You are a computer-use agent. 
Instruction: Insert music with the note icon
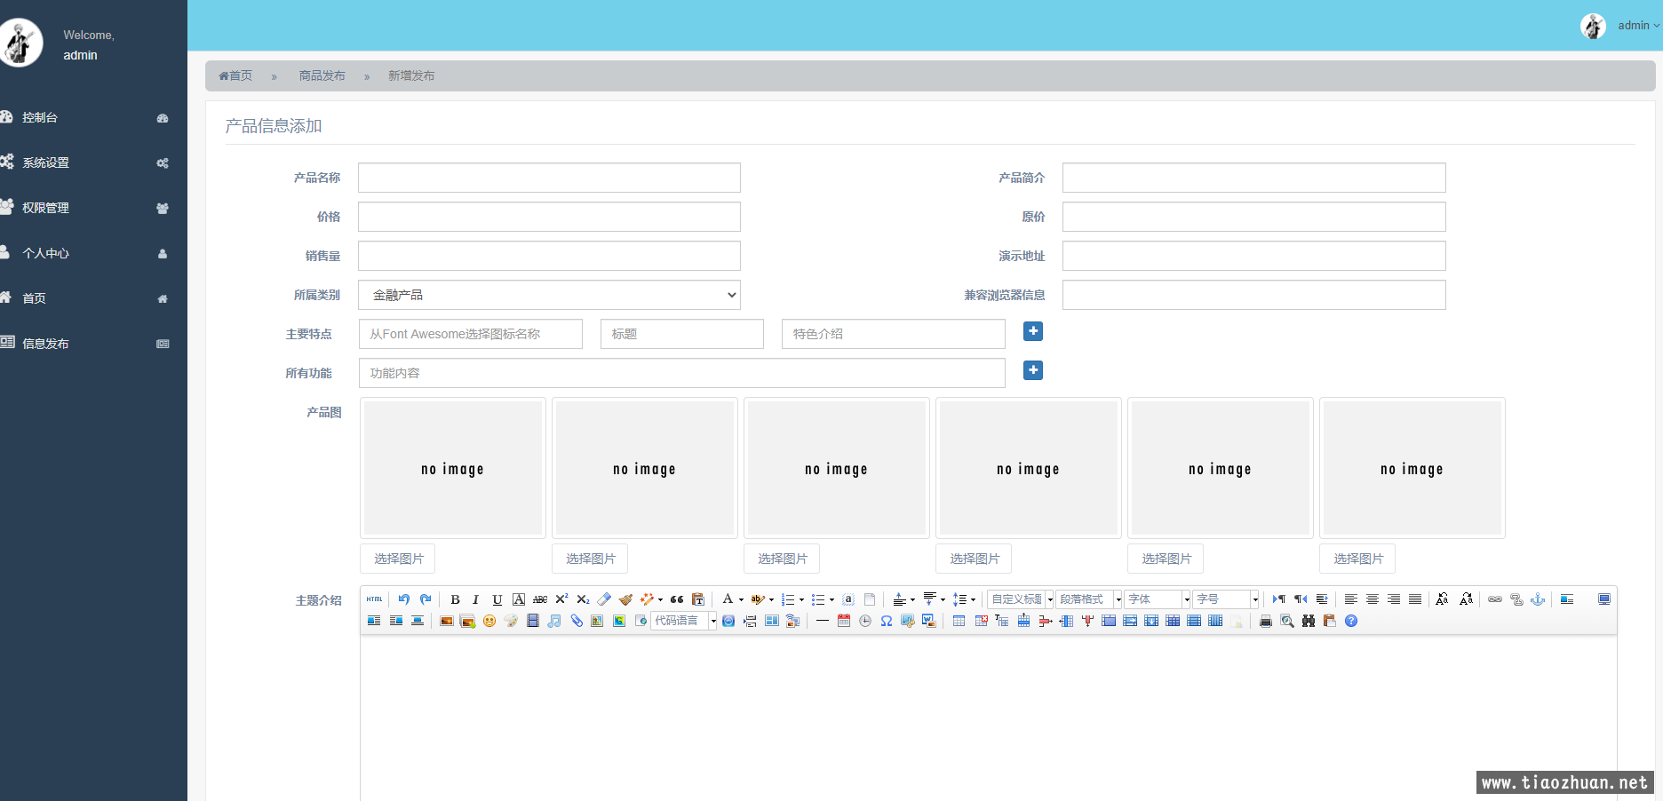(x=554, y=621)
